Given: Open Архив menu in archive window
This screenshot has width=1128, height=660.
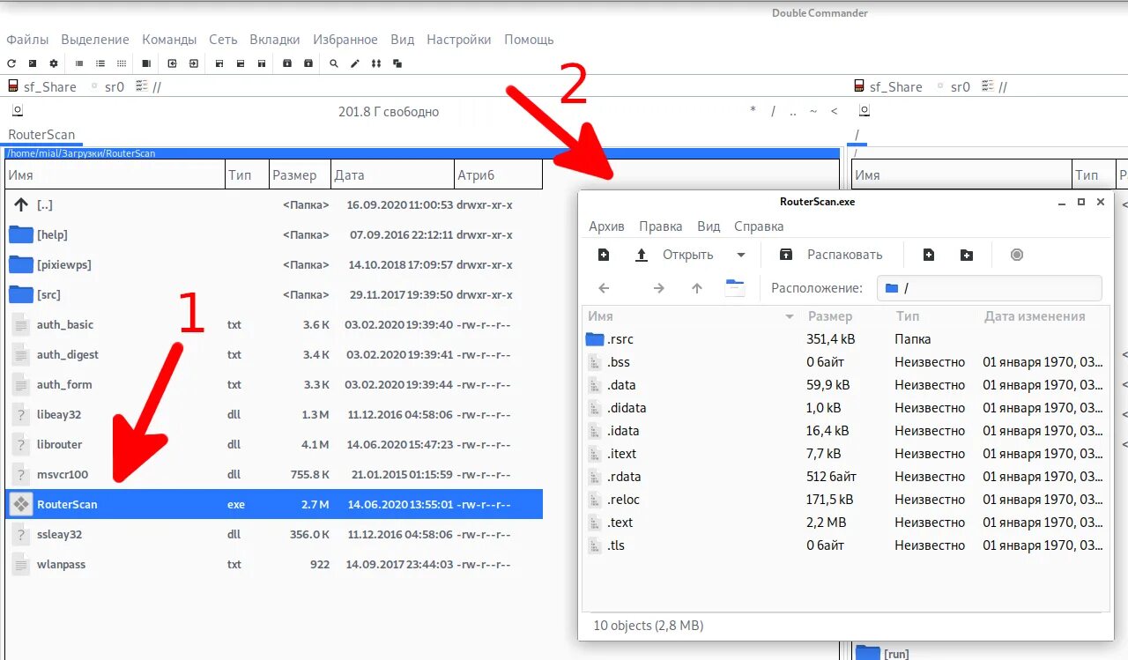Looking at the screenshot, I should (x=606, y=226).
